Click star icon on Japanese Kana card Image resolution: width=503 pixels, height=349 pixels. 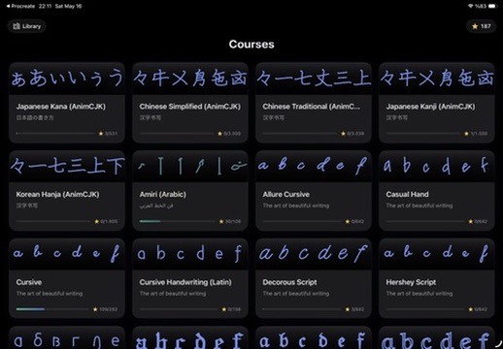101,133
